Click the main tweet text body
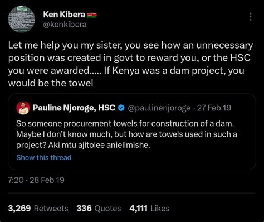 130,64
